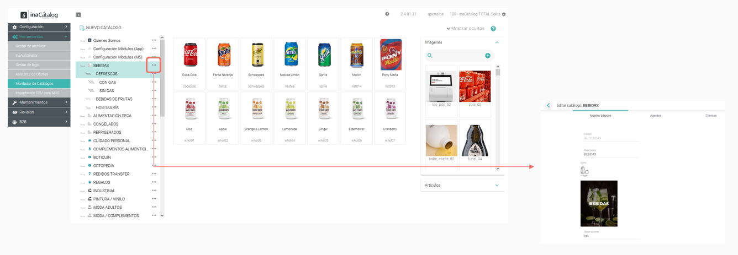The image size is (738, 255).
Task: Collapse the Imágenes panel chevron
Action: [x=497, y=42]
